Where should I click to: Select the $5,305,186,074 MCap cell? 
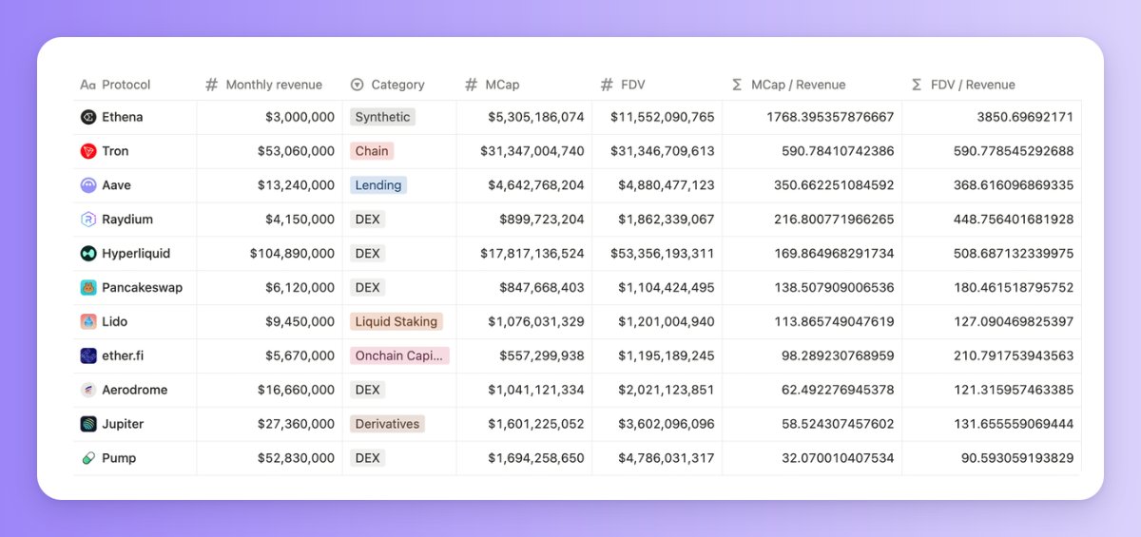click(x=524, y=117)
